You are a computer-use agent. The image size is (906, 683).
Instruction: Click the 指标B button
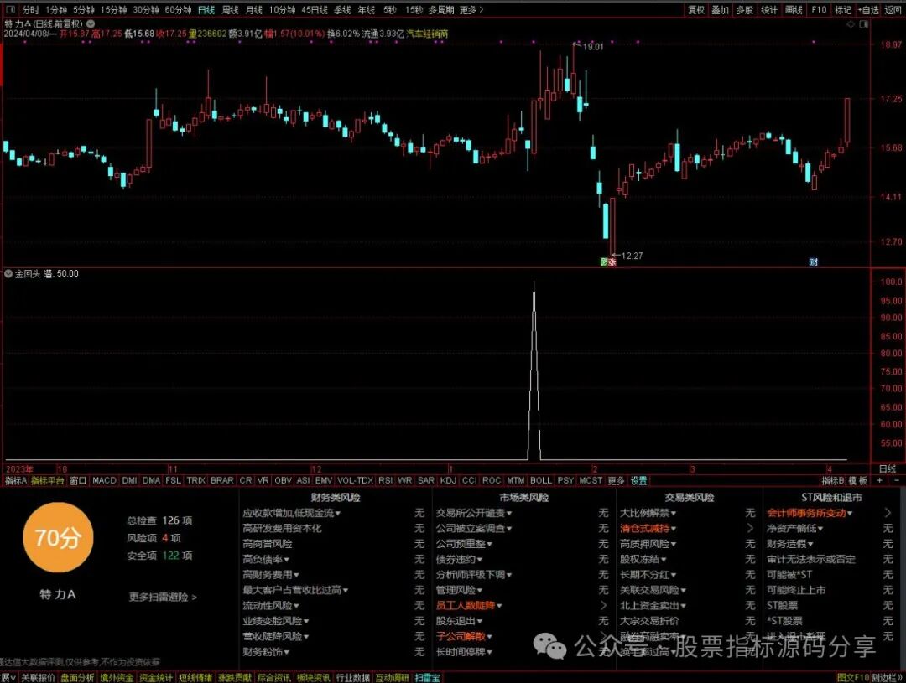point(833,480)
